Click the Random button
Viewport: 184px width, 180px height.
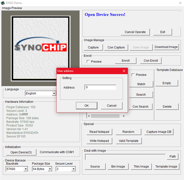pyautogui.click(x=128, y=132)
